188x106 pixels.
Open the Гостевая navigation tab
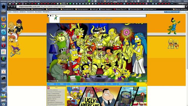(x=102, y=84)
